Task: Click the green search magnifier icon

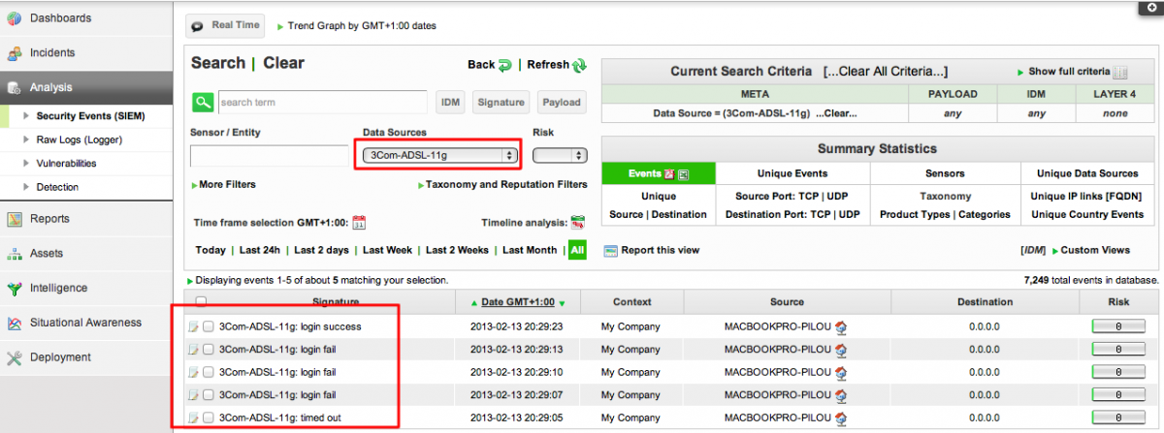Action: click(x=202, y=102)
